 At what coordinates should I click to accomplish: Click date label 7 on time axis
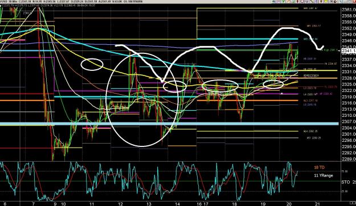click(34, 204)
